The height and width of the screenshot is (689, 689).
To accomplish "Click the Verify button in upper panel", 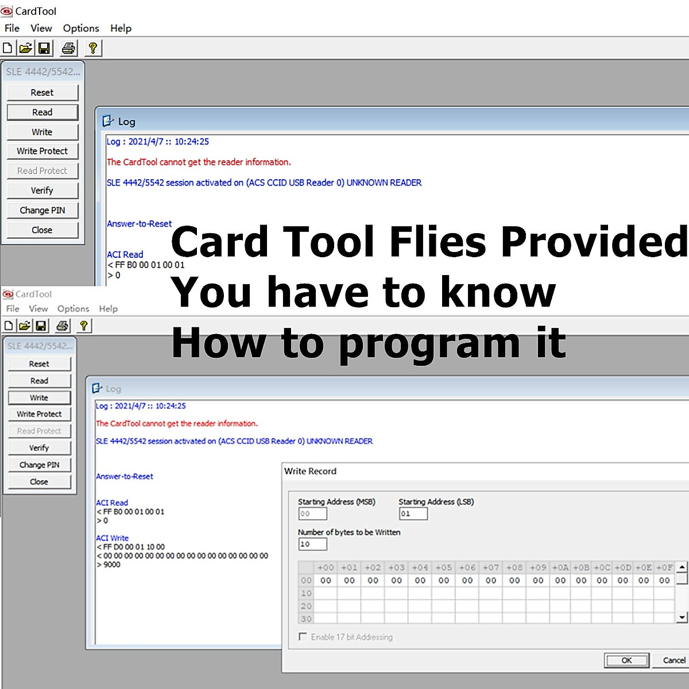I will (42, 191).
